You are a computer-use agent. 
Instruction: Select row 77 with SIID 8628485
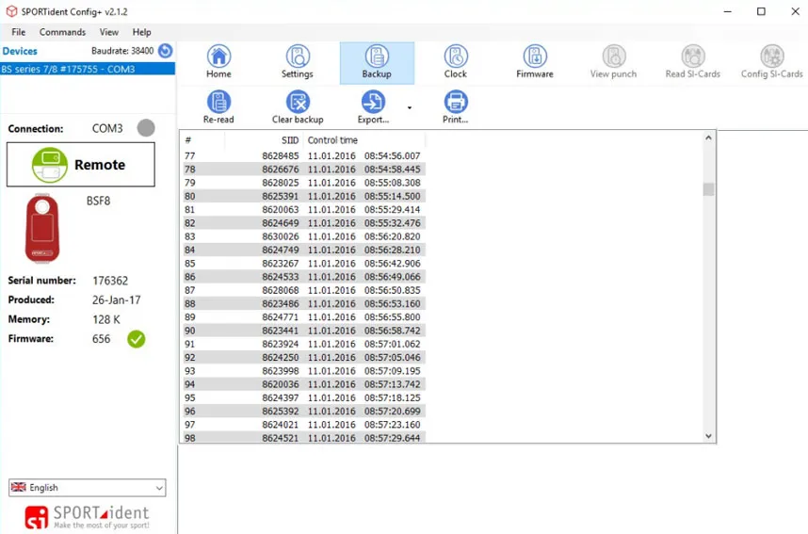tap(304, 155)
